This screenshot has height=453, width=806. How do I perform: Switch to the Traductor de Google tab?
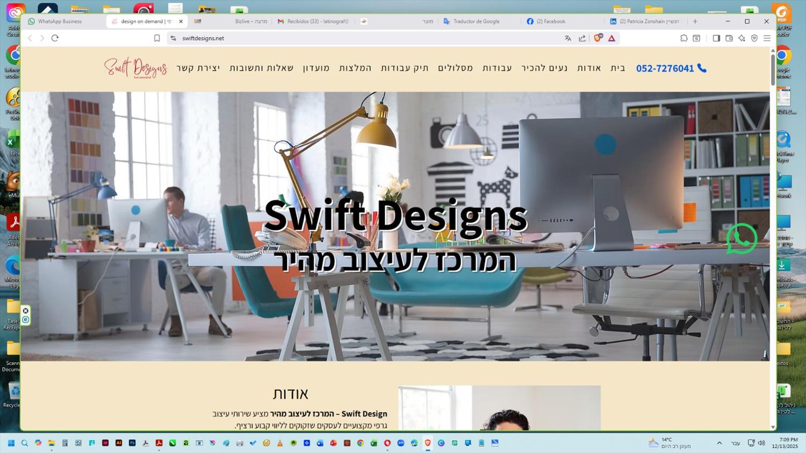coord(478,21)
